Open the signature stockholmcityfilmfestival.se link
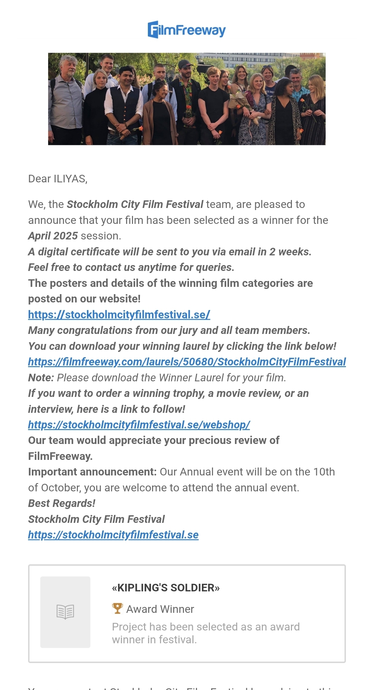 [113, 535]
